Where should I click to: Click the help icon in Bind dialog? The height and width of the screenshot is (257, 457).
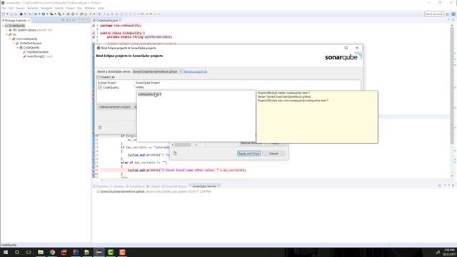point(100,128)
